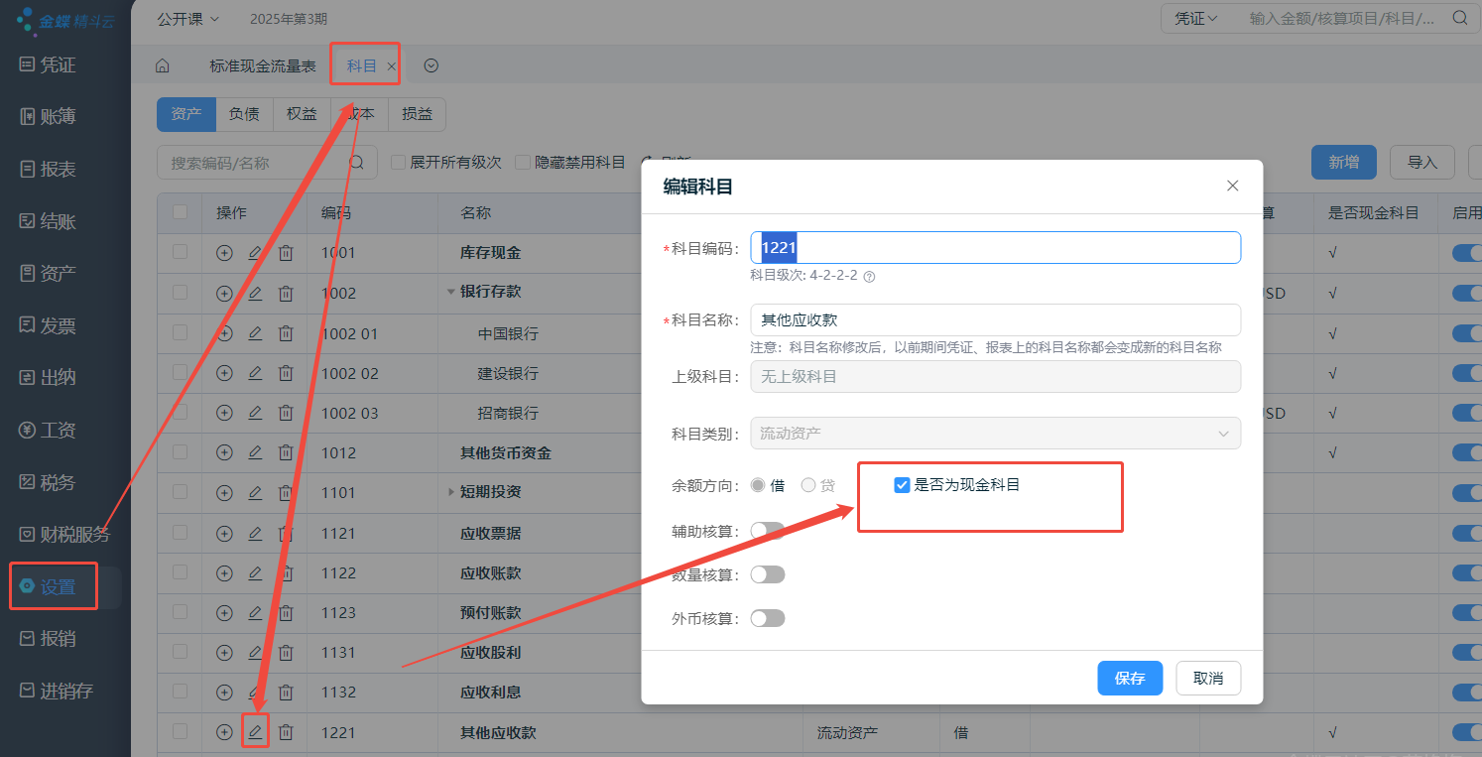Toggle the 数量核算 switch
Screen dimensions: 1482x757
click(767, 574)
